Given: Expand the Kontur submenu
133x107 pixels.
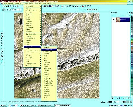Looking at the screenshot, I should point(32,17).
